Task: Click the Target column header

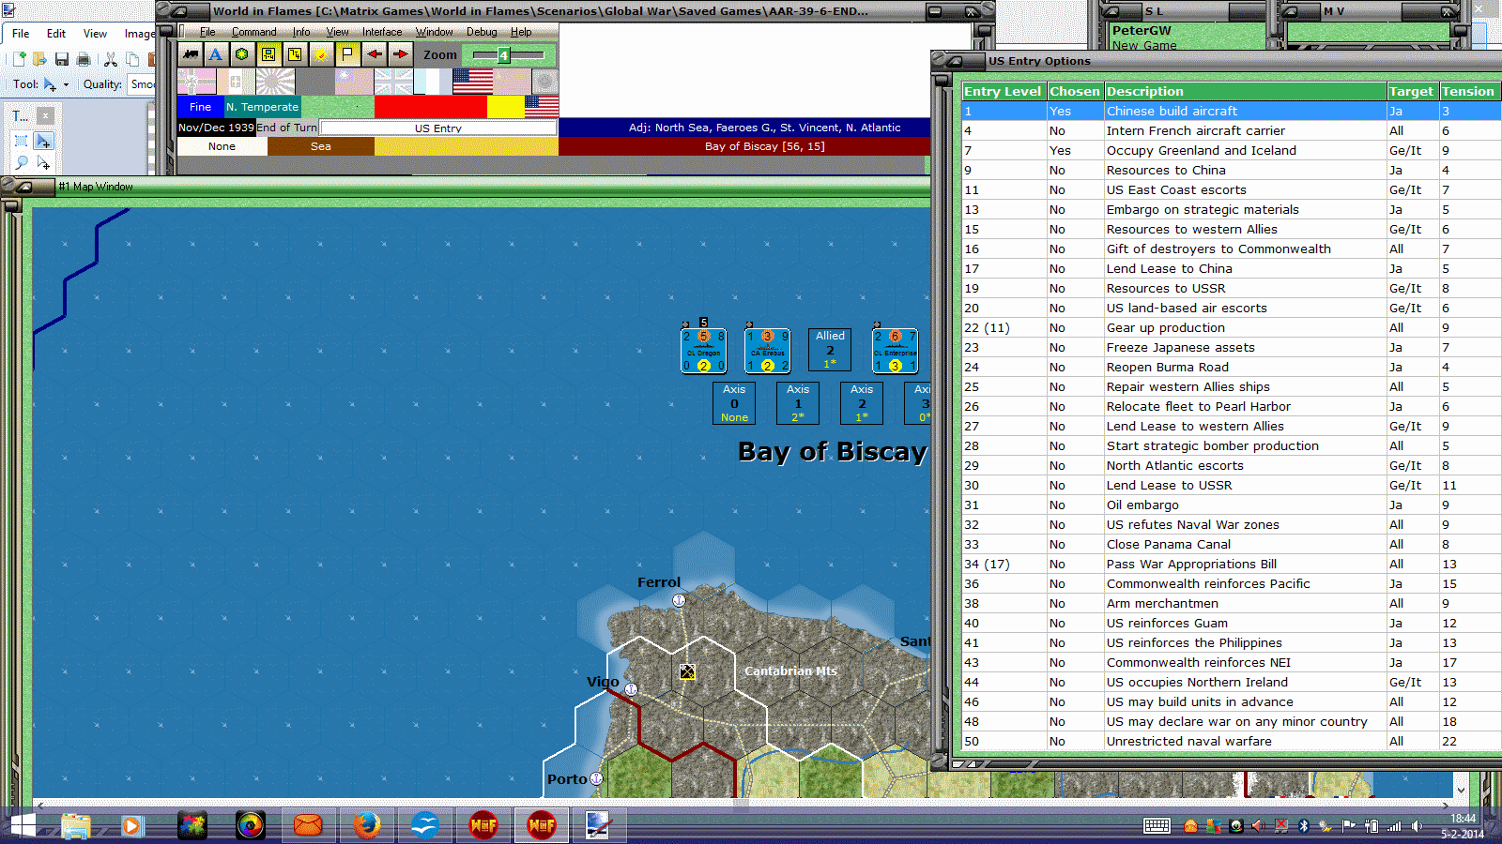Action: [x=1413, y=91]
